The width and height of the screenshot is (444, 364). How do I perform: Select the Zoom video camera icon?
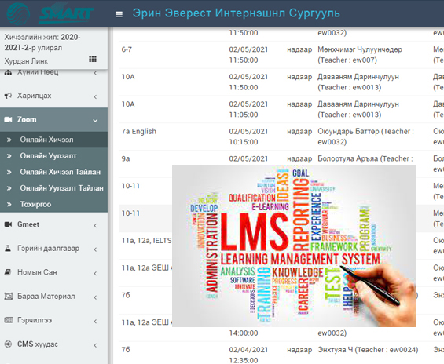click(8, 119)
